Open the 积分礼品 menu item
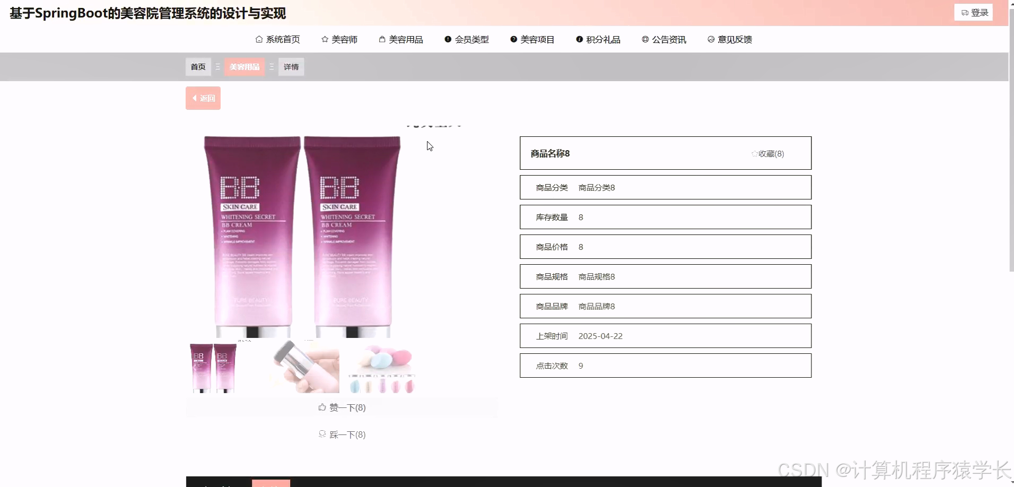Screen dimensions: 1014x487 pyautogui.click(x=598, y=39)
